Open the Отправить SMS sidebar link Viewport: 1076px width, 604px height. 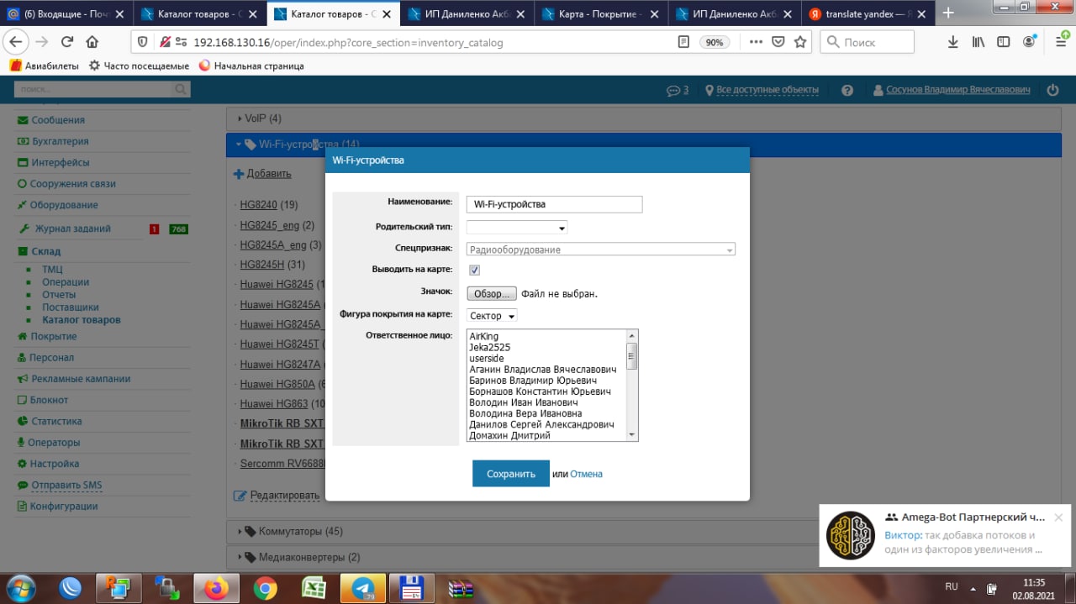coord(66,485)
